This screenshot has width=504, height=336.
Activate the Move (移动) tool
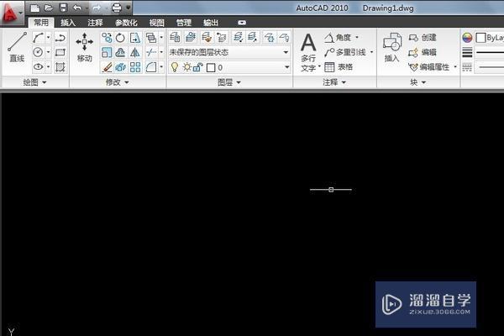point(84,47)
